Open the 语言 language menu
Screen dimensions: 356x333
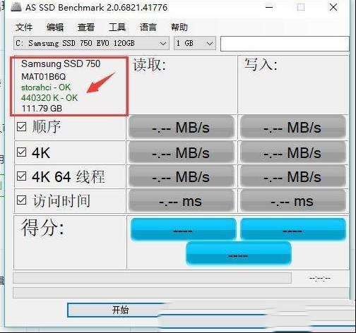coord(148,27)
